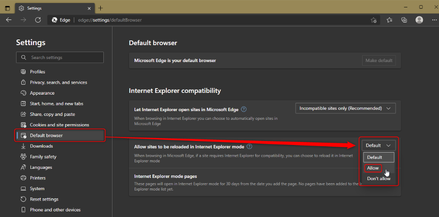Screen dimensions: 439x217
Task: Click the Reset settings icon
Action: point(23,199)
